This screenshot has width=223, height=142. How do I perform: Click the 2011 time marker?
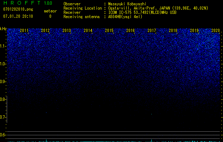tap(24, 30)
